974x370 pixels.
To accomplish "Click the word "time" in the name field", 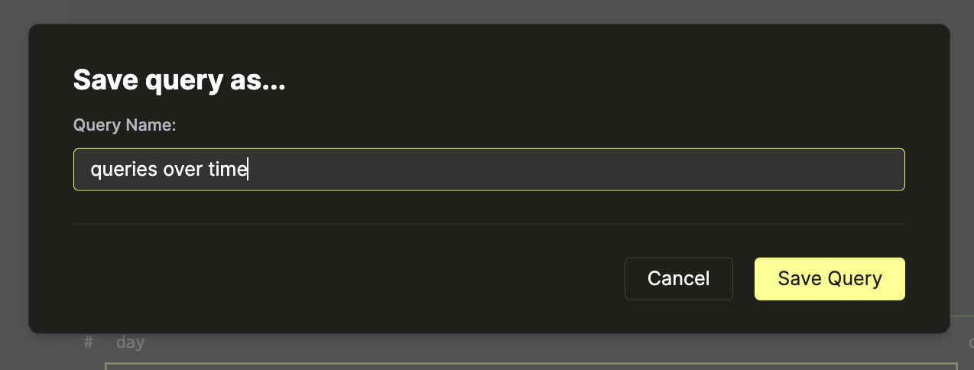I will coord(227,170).
